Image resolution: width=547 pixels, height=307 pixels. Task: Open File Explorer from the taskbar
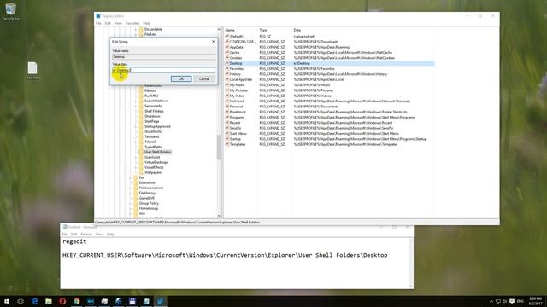(49, 301)
